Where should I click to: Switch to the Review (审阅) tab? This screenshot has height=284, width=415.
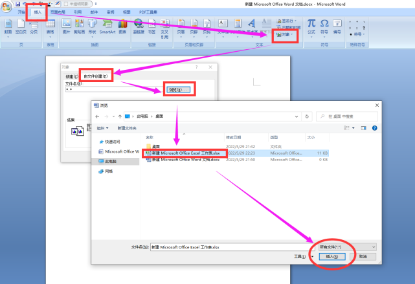[x=110, y=12]
